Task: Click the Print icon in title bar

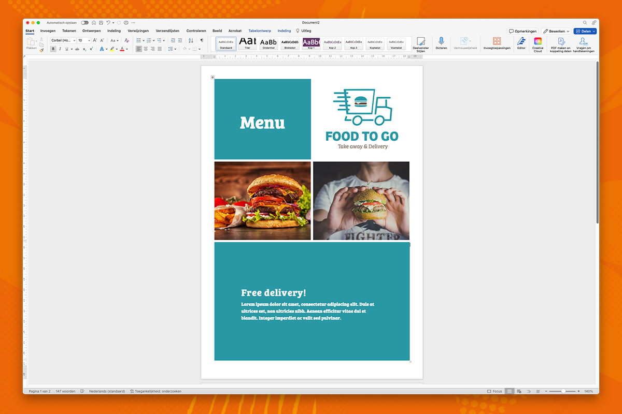Action: 126,23
